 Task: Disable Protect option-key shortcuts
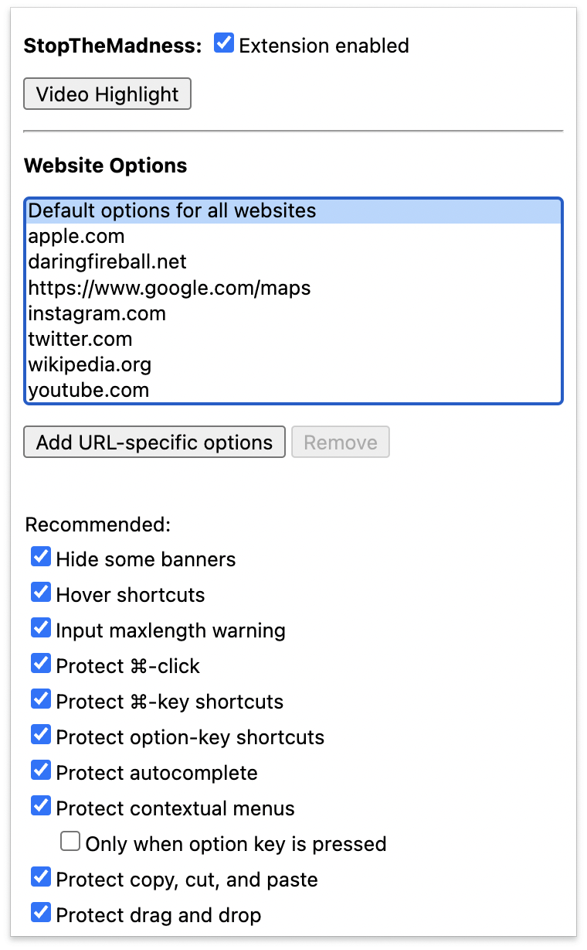click(41, 735)
